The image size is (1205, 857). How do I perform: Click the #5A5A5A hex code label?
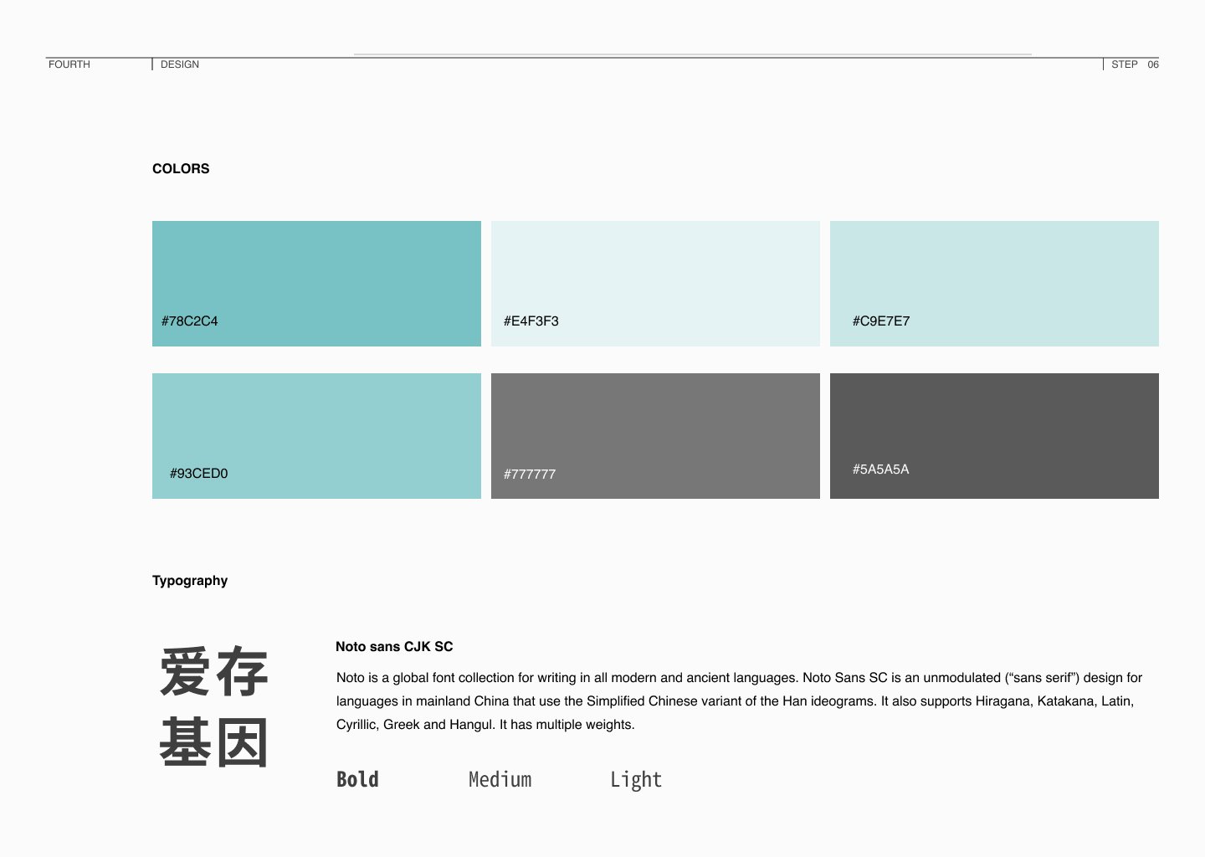click(881, 470)
